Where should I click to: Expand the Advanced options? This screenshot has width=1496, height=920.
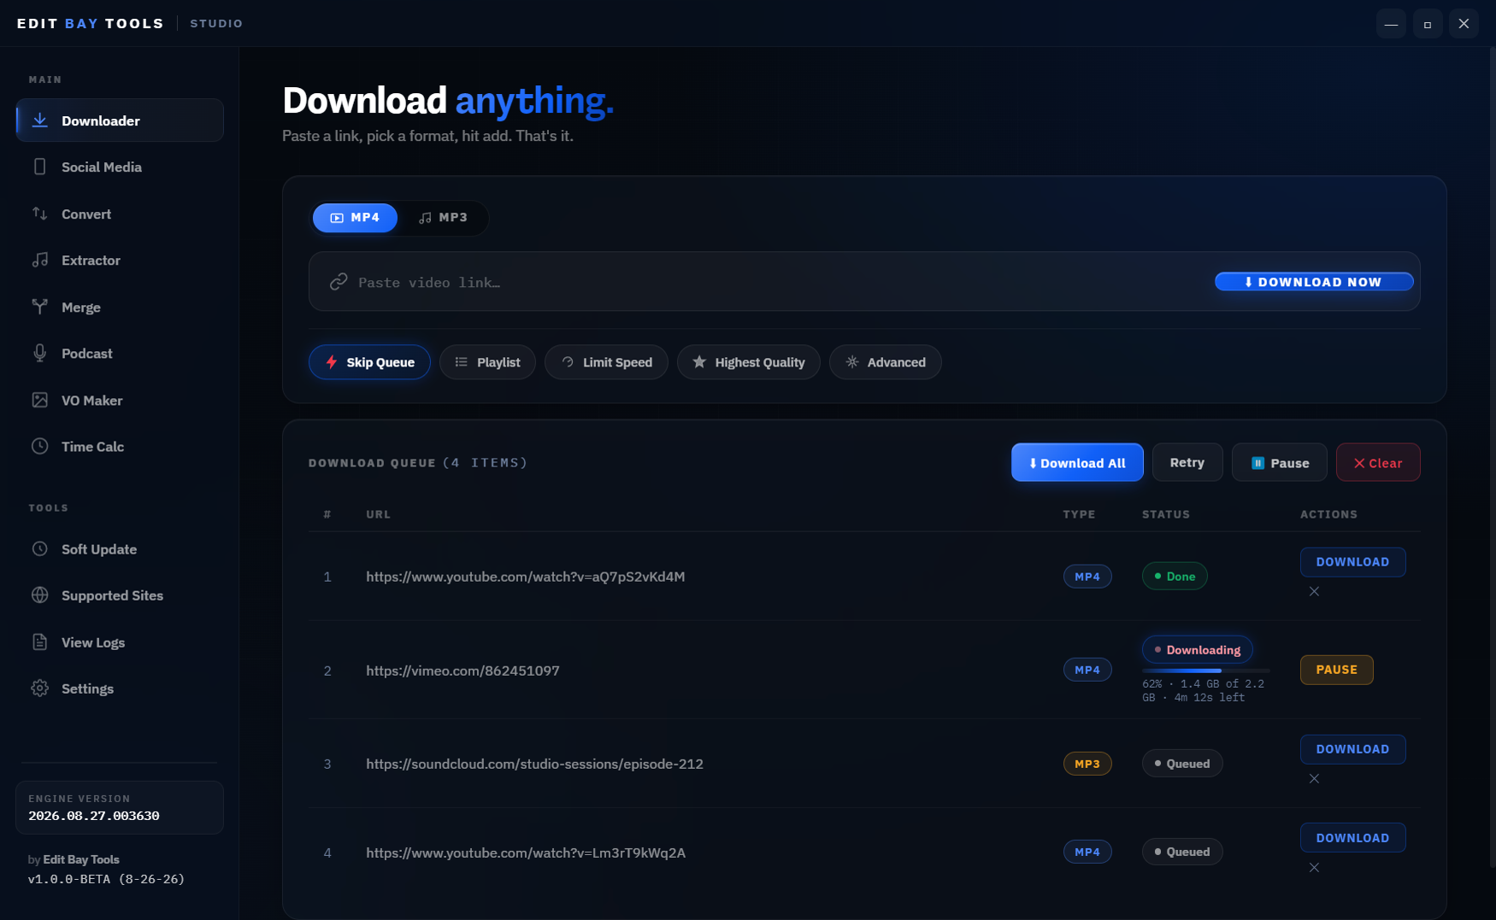885,362
